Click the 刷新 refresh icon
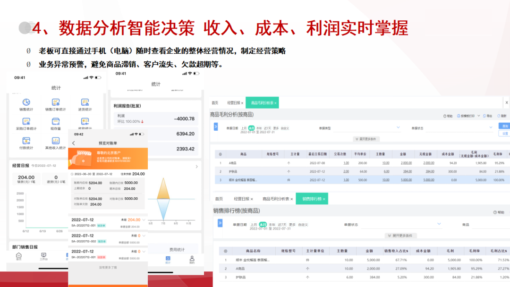The image size is (510, 287). [499, 116]
